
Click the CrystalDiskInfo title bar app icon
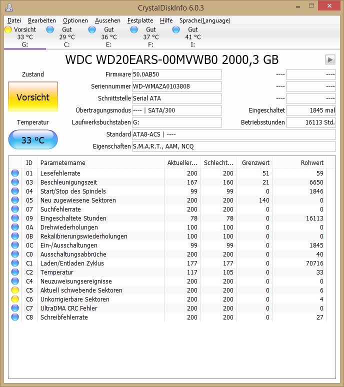click(9, 7)
